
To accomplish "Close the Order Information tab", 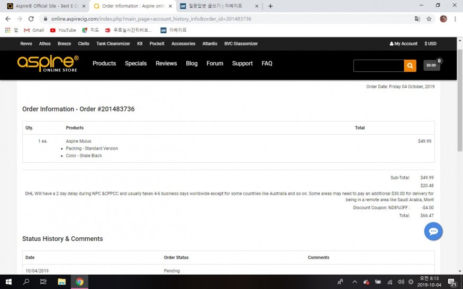I will [170, 6].
